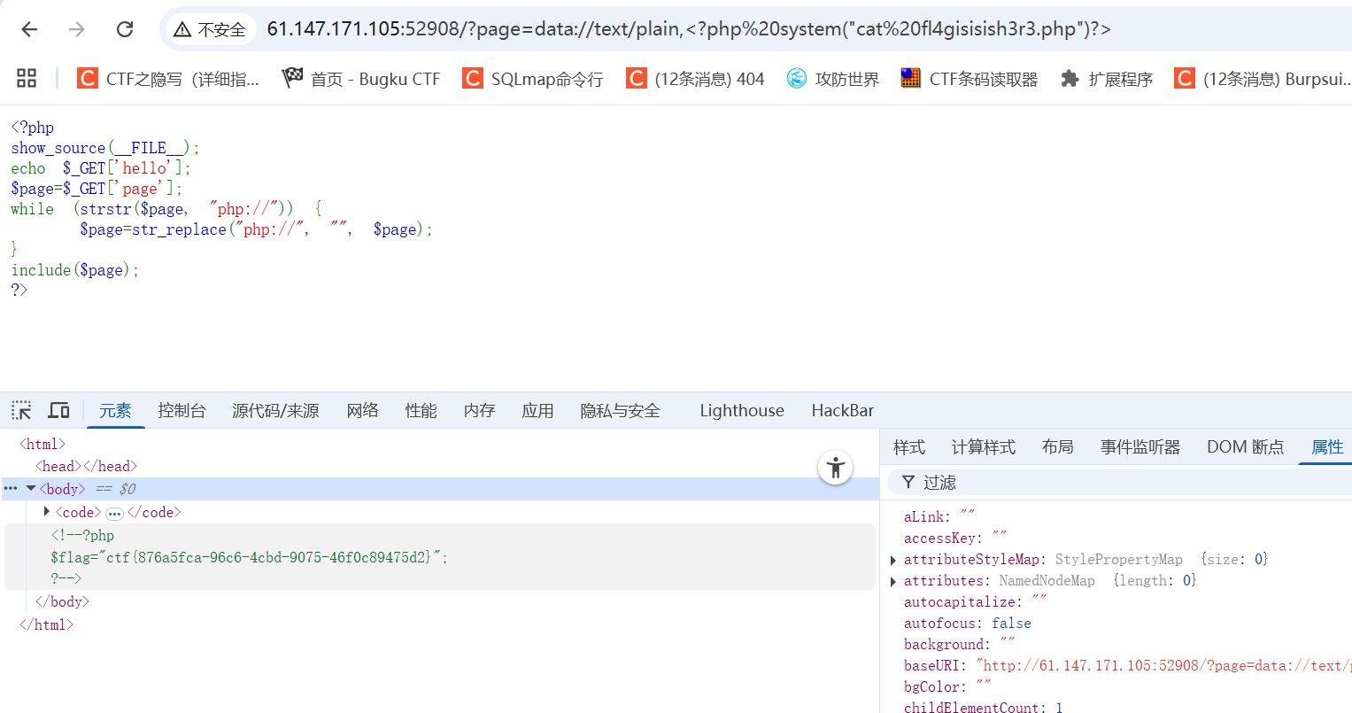Activate the inspect element picker tool
Viewport: 1352px width, 713px height.
(21, 410)
